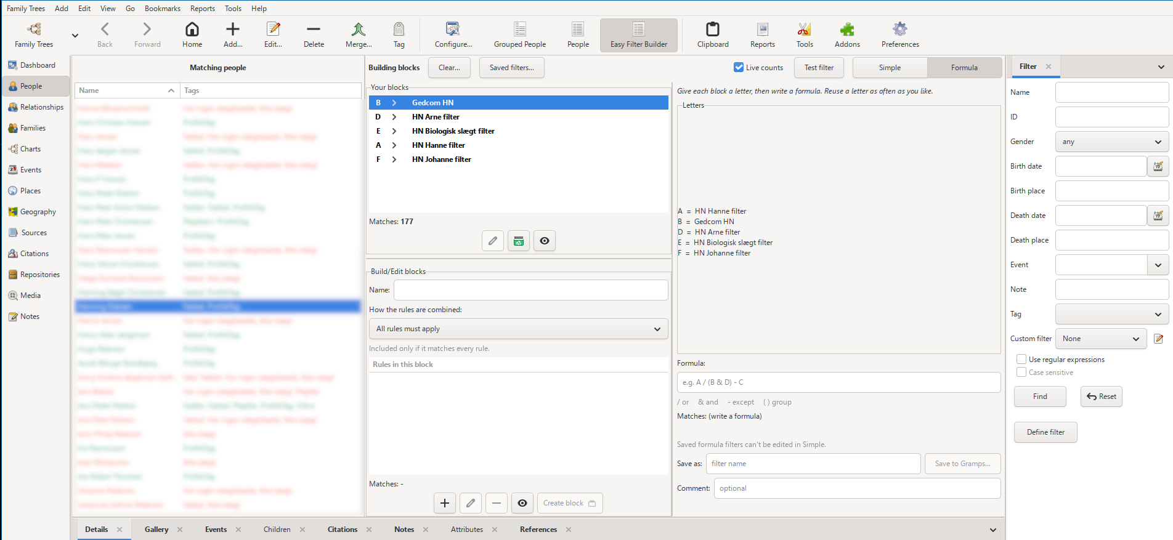The image size is (1173, 540).
Task: Open Preferences gear icon
Action: [900, 35]
